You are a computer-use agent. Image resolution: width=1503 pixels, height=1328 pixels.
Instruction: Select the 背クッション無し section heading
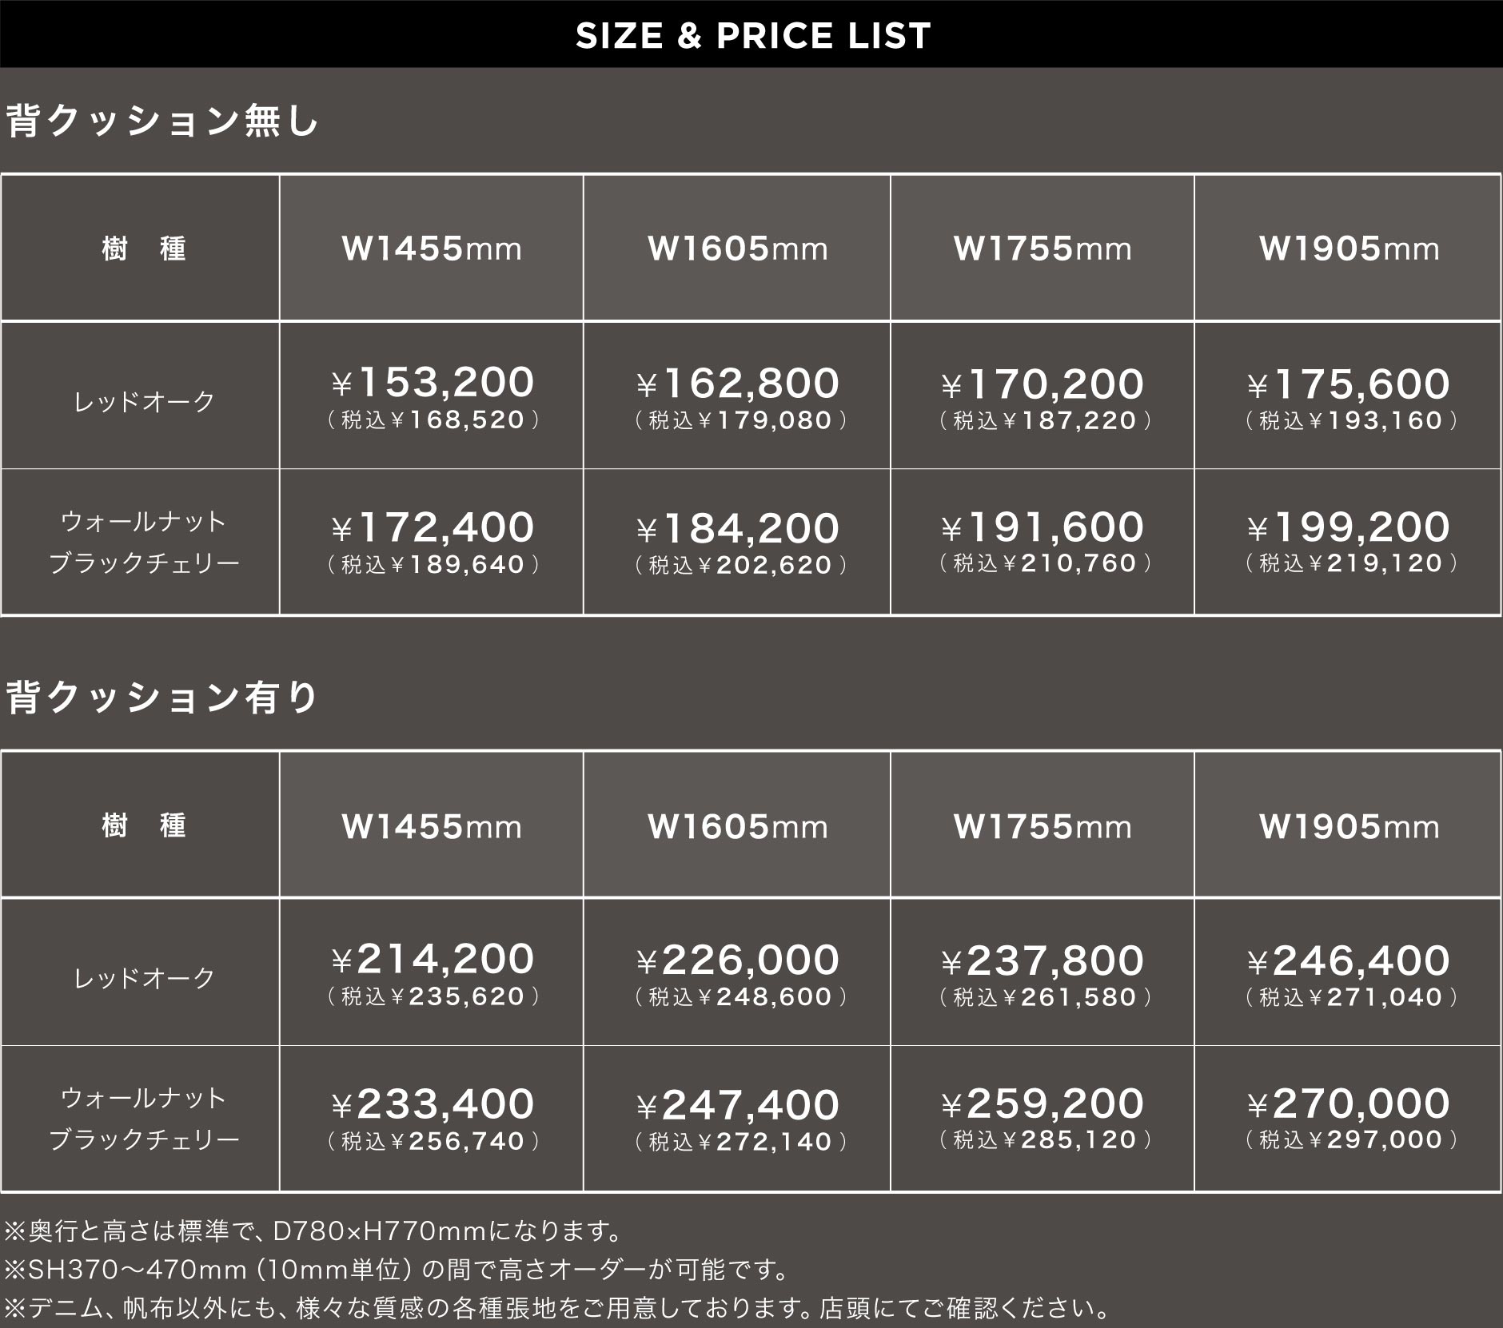pos(163,121)
